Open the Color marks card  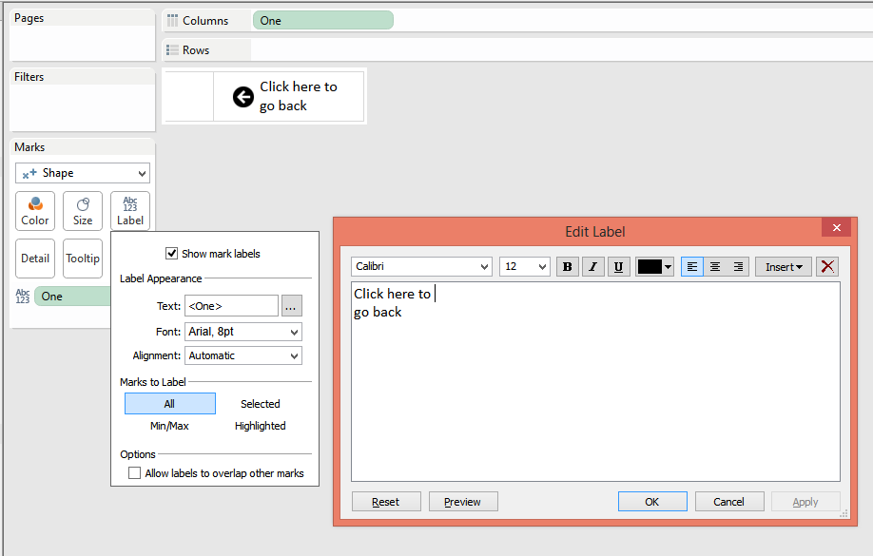pyautogui.click(x=35, y=211)
